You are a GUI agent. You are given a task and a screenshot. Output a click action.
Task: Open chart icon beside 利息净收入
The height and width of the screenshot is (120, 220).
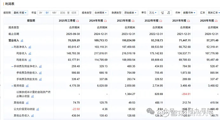pos(30,47)
